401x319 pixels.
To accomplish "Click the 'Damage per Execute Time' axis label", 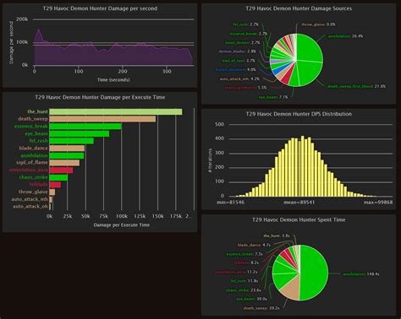I will click(122, 225).
